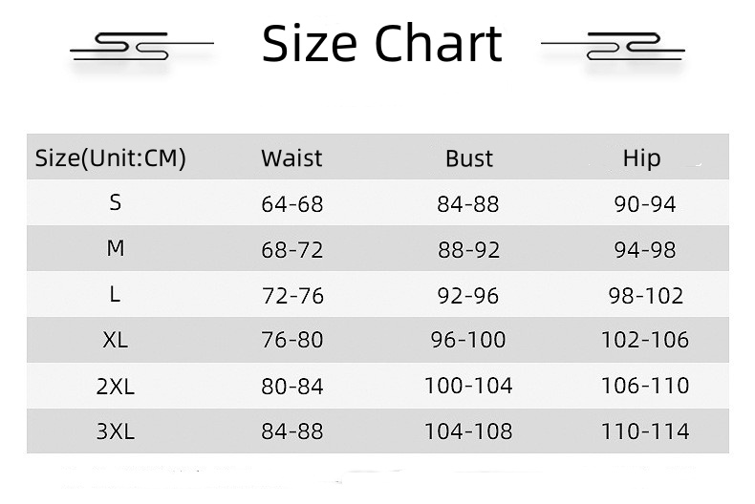Viewport: 755px width, 504px height.
Task: Select the 2XL size row label
Action: click(x=116, y=386)
